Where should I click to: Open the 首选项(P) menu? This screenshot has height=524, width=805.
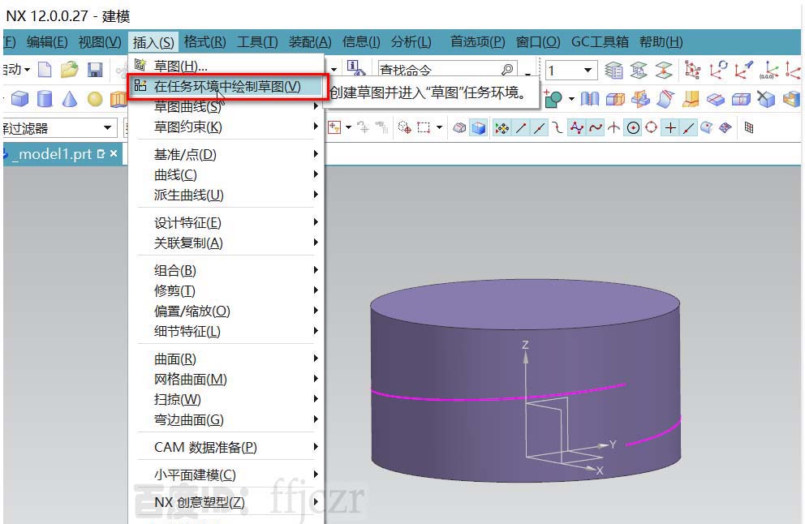click(477, 41)
